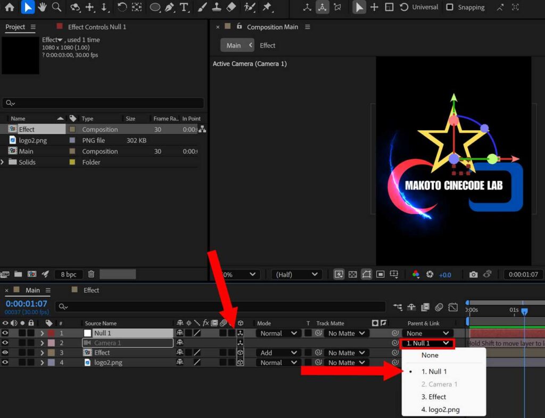Select the Ellipse shape tool
The height and width of the screenshot is (418, 545).
tap(155, 7)
